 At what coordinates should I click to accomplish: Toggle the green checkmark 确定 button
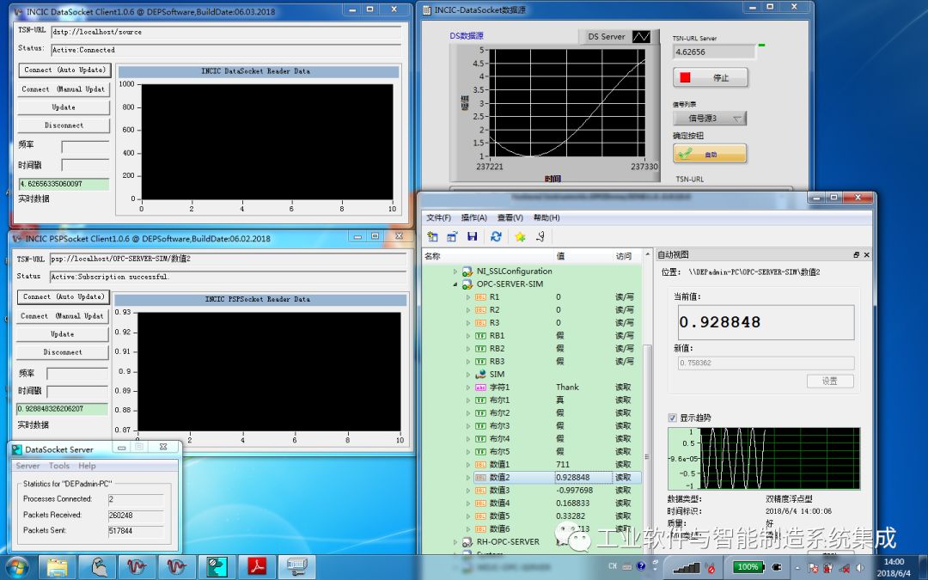point(709,155)
